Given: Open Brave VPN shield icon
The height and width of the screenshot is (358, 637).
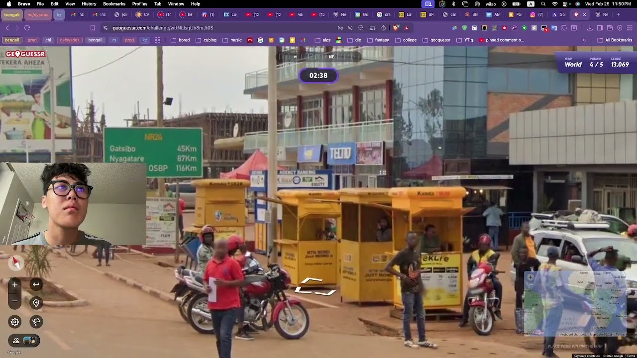Looking at the screenshot, I should 620,28.
